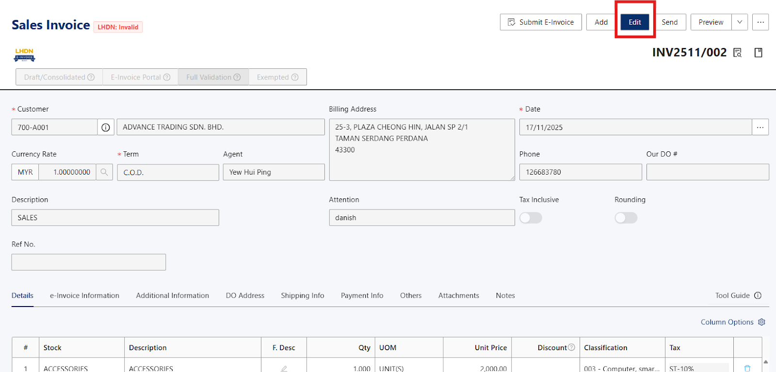This screenshot has width=776, height=372.
Task: Click the empty Ref No. field
Action: (x=89, y=262)
